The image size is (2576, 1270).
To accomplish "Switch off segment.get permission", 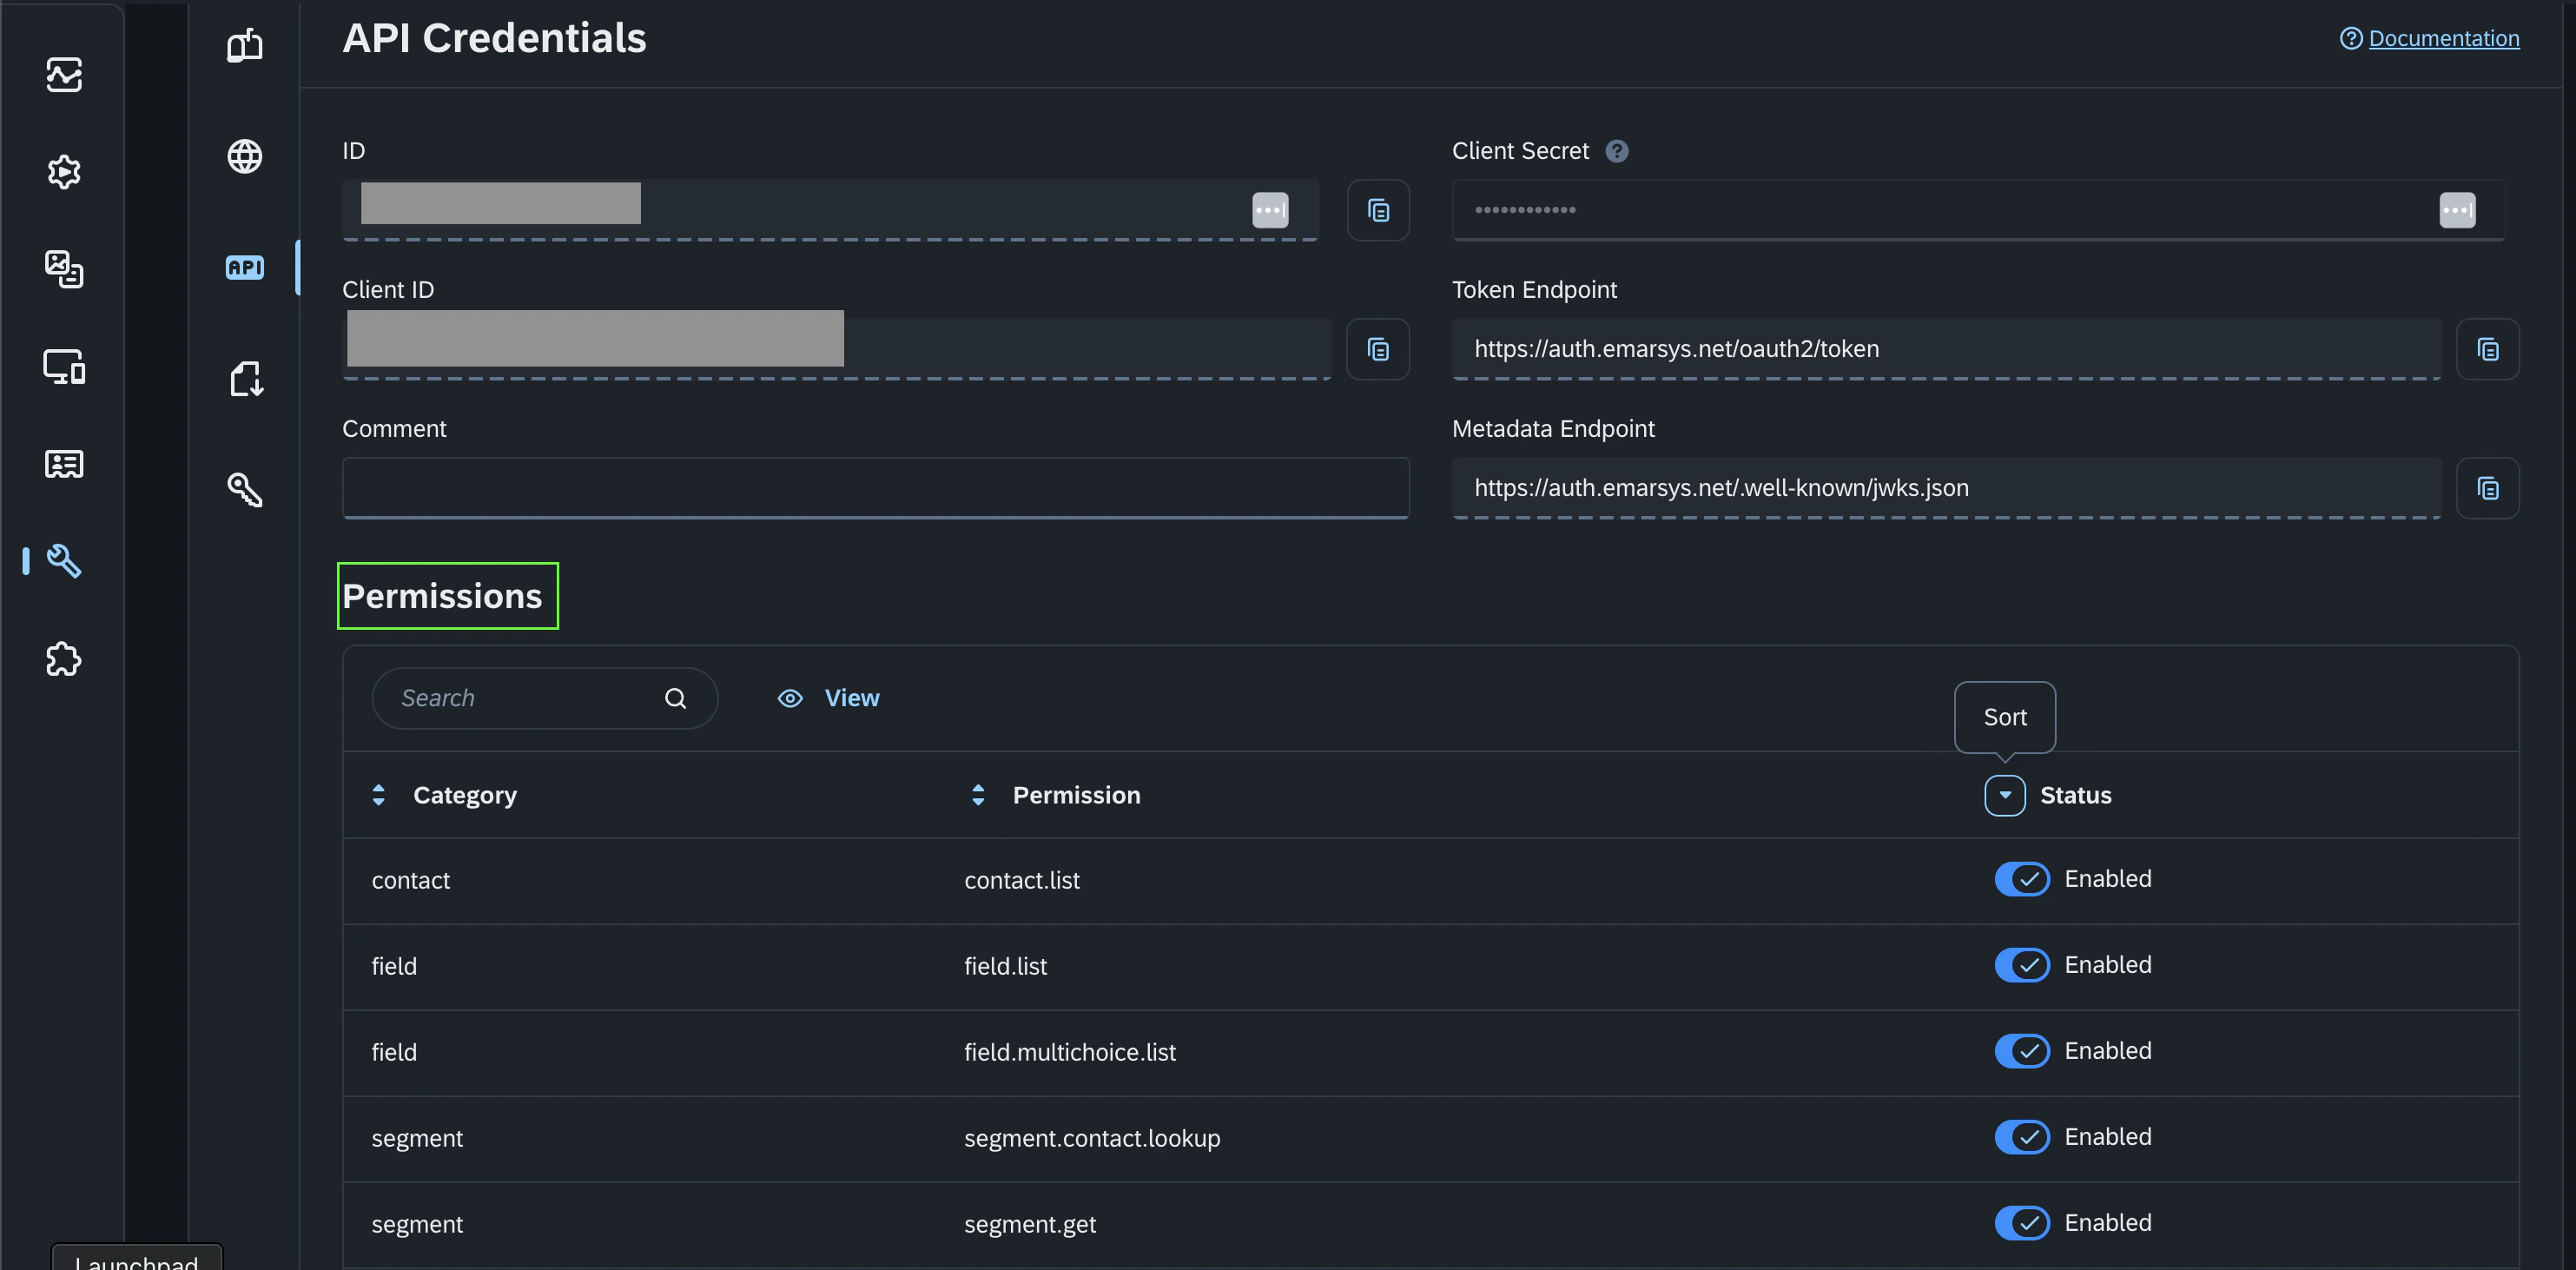I will (2021, 1223).
